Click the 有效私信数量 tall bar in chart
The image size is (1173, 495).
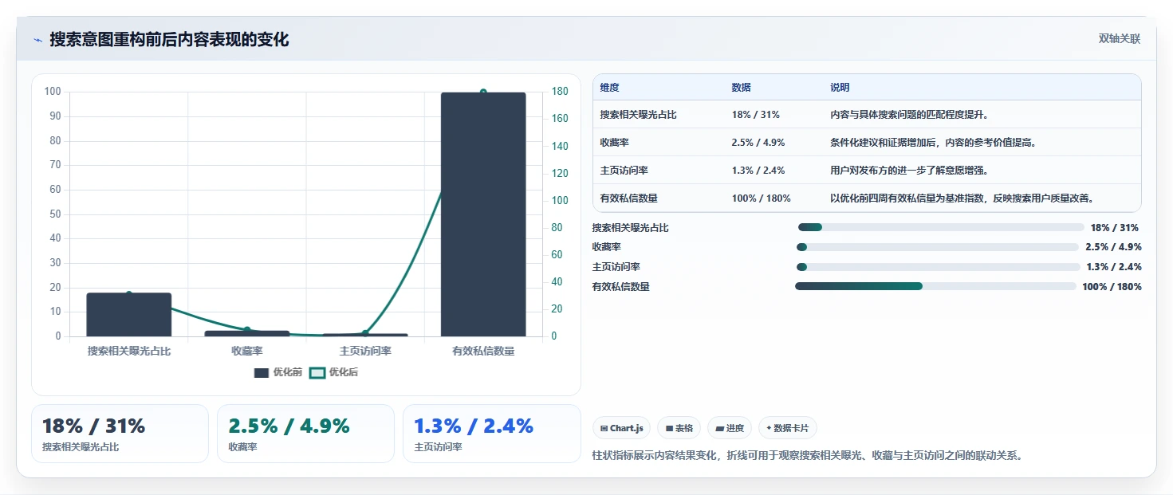tap(483, 214)
